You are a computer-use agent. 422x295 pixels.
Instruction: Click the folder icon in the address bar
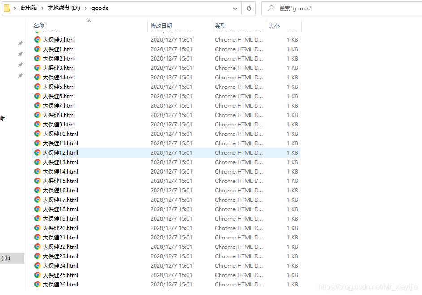[x=7, y=9]
